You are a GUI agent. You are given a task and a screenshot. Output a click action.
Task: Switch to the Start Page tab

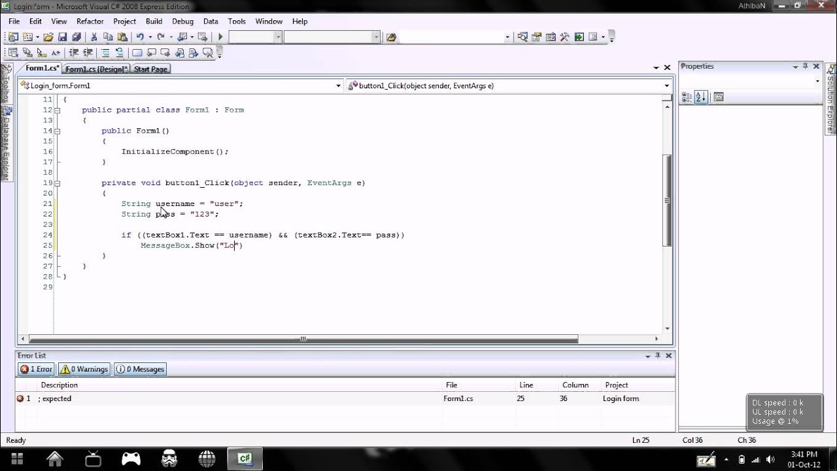coord(150,69)
